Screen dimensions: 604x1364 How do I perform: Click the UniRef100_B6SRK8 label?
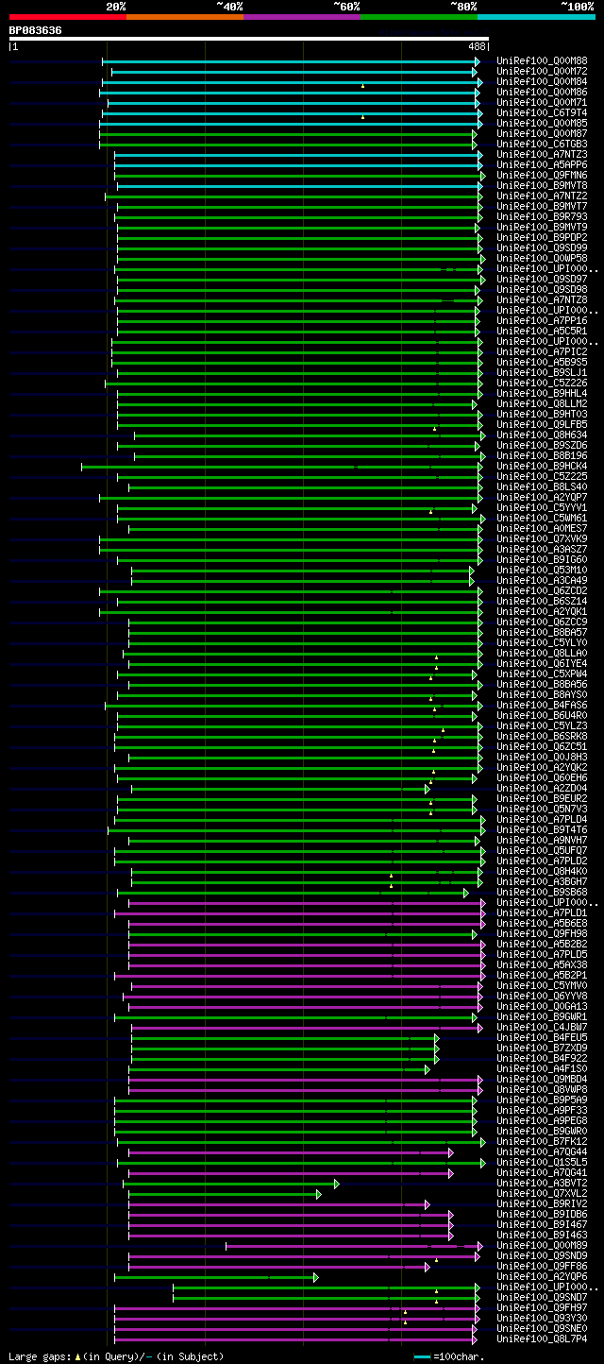click(542, 736)
